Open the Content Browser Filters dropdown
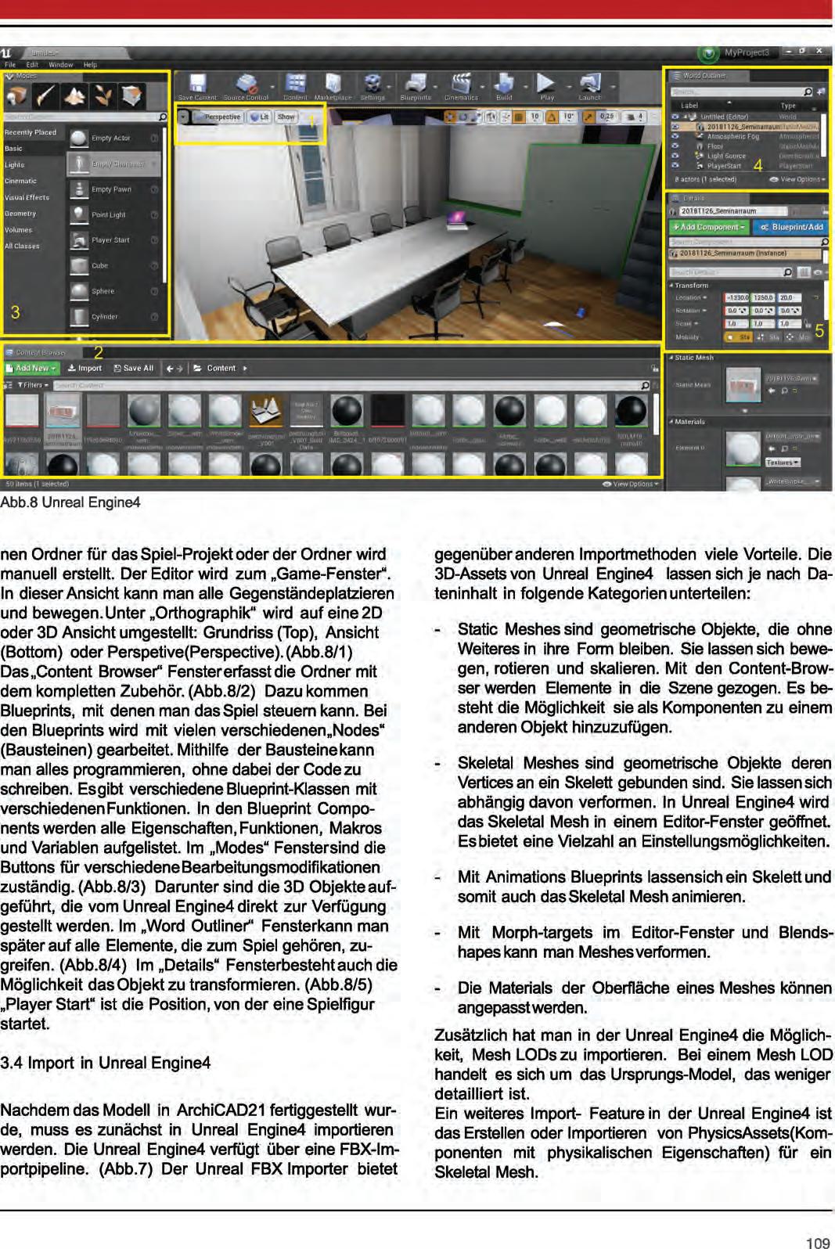Image resolution: width=835 pixels, height=1249 pixels. click(x=33, y=385)
